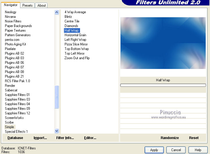Open Help for Filters Unlimited
This screenshot has height=154, width=210.
click(198, 150)
